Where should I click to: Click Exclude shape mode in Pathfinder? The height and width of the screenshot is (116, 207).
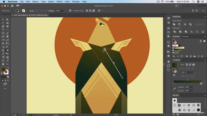(x=191, y=24)
